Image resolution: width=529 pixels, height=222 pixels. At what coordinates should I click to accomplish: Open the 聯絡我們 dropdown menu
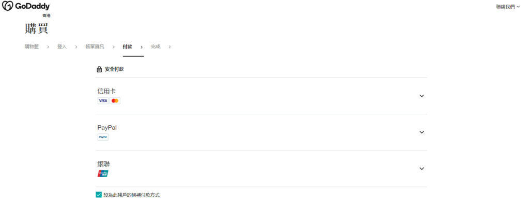[x=508, y=7]
